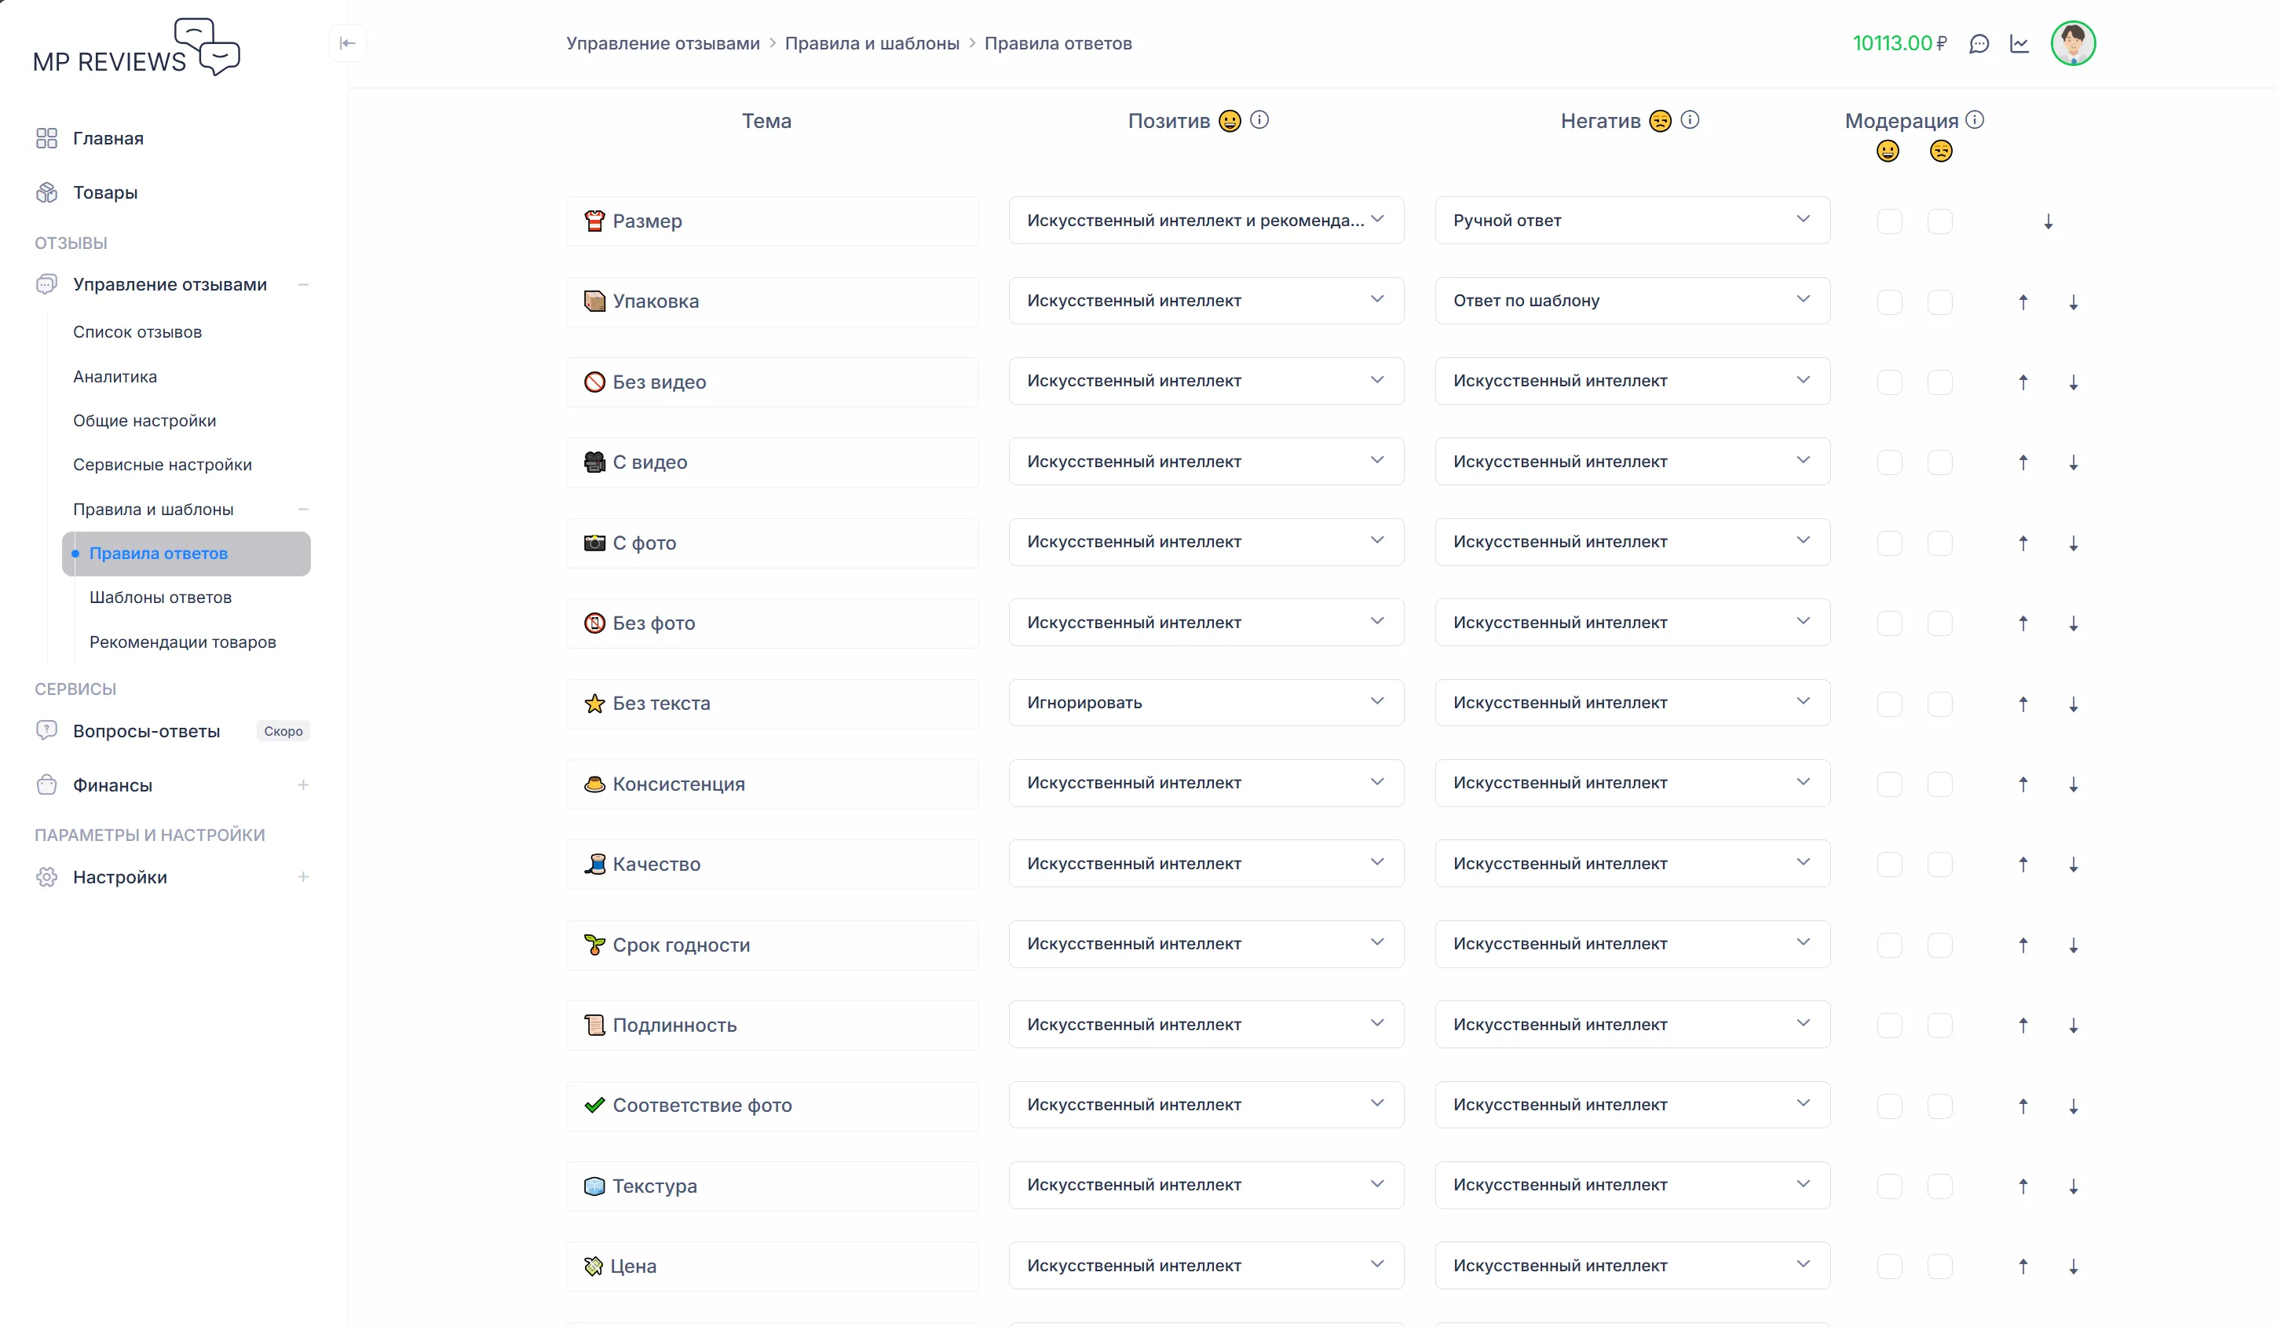
Task: Open the user avatar profile icon
Action: pyautogui.click(x=2073, y=42)
